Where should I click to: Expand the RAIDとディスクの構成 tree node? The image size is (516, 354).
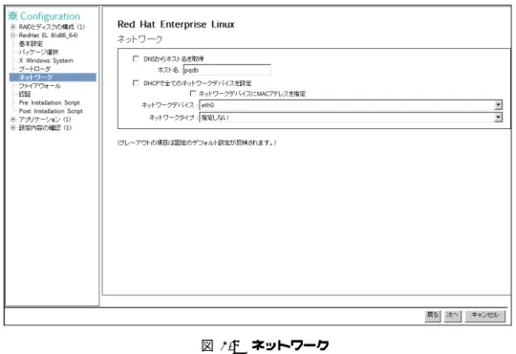pos(12,27)
